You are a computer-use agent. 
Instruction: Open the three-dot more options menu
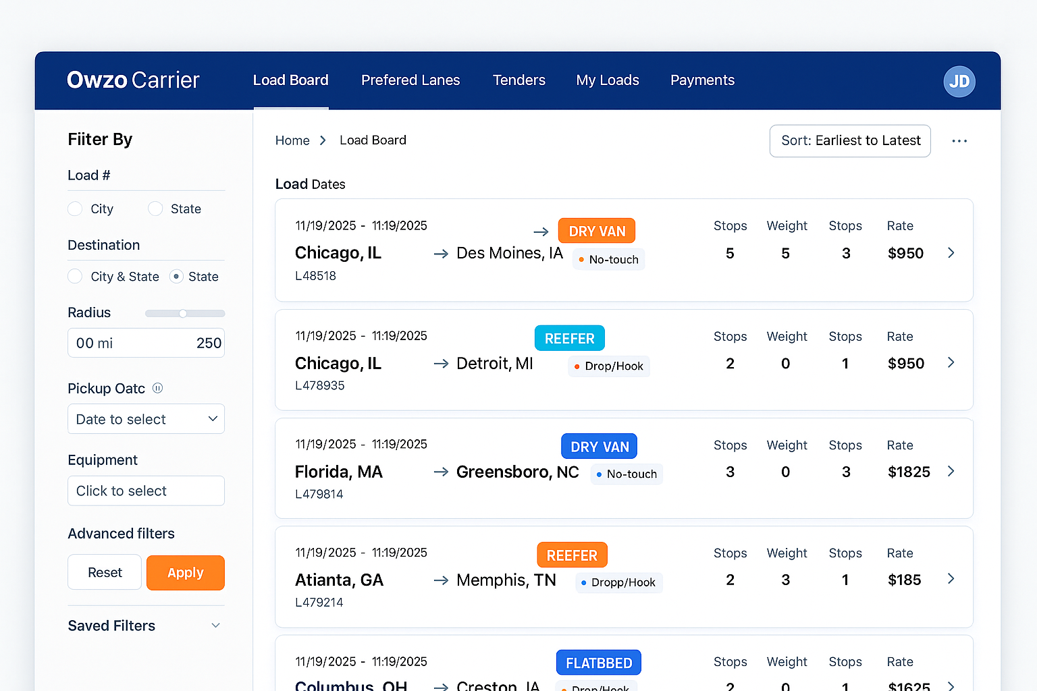coord(959,141)
